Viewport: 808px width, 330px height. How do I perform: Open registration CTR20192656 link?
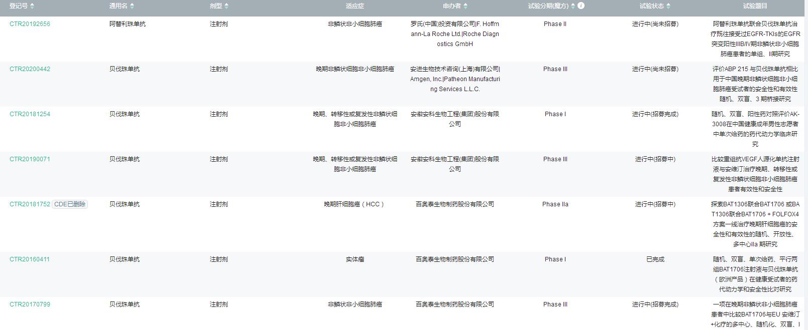[x=30, y=24]
